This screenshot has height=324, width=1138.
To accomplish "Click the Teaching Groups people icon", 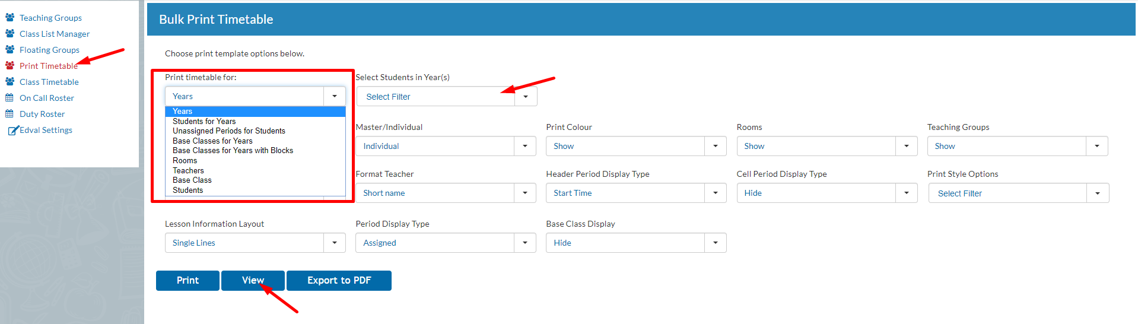I will pyautogui.click(x=10, y=17).
